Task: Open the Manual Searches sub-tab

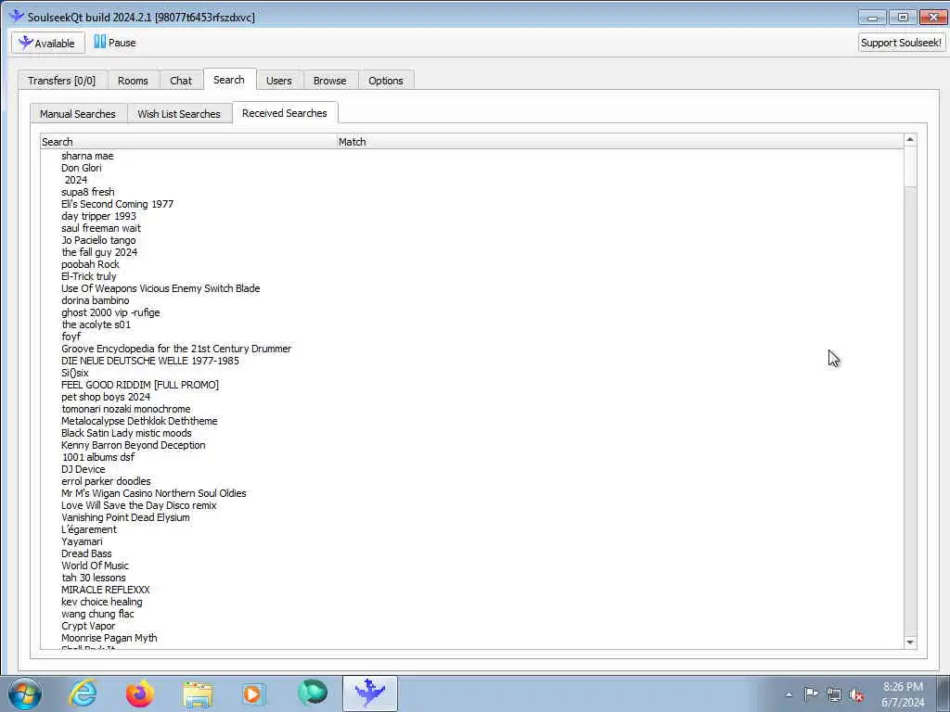Action: [78, 114]
